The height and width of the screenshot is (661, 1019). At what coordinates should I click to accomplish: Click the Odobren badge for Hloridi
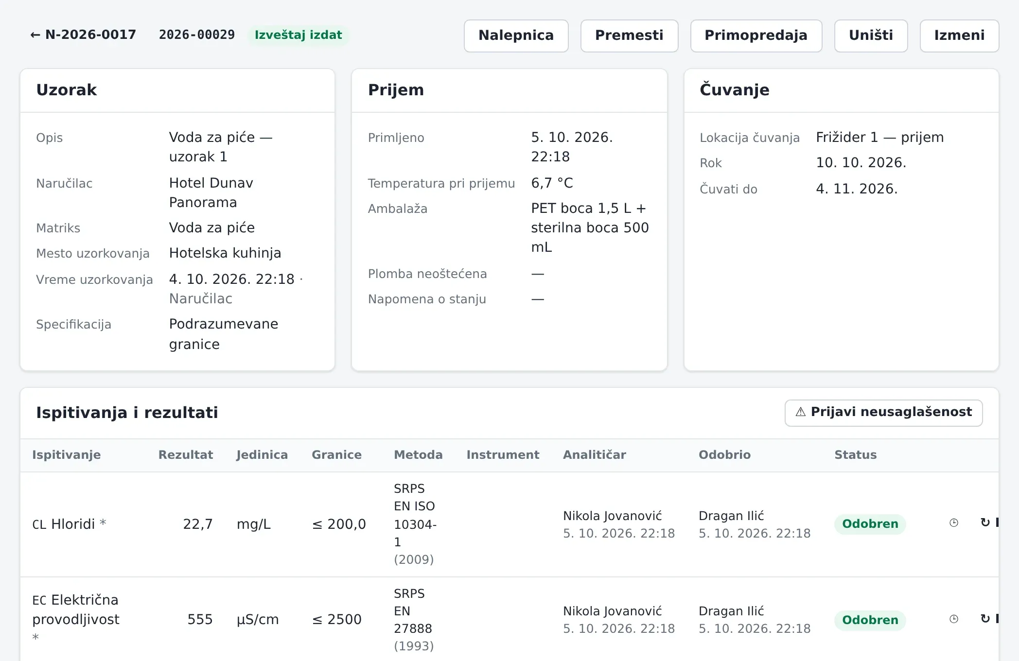[870, 524]
